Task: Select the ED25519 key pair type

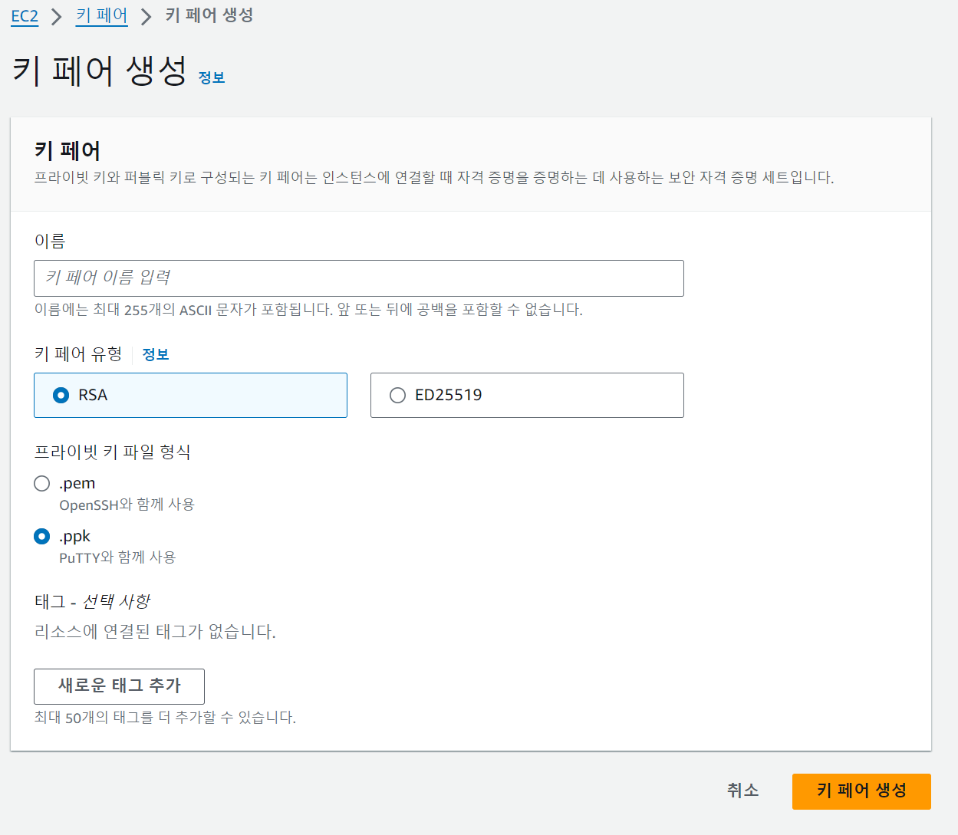Action: (x=397, y=395)
